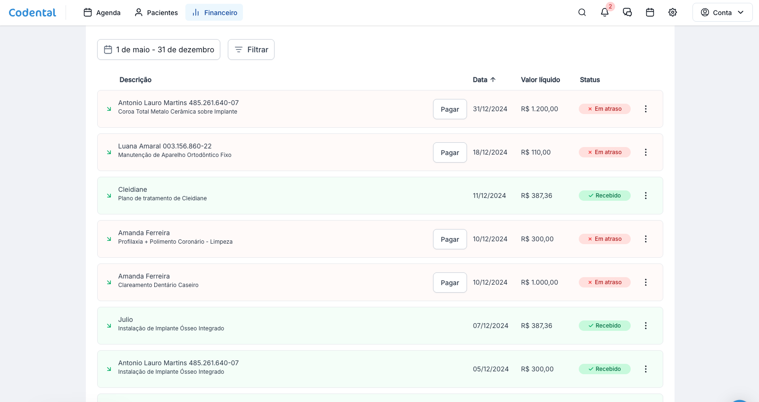Switch to the Pacientes tab
This screenshot has height=402, width=759.
pyautogui.click(x=156, y=13)
